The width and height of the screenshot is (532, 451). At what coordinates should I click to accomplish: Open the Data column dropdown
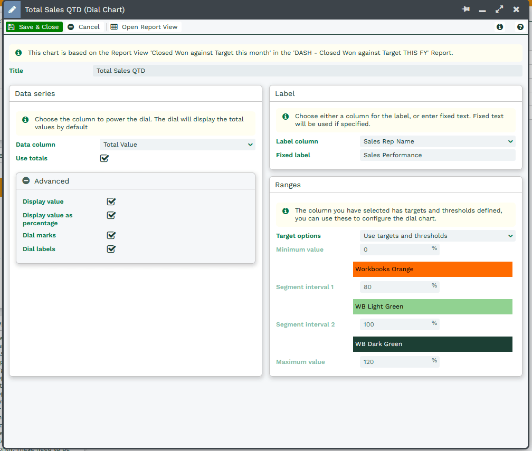point(177,145)
